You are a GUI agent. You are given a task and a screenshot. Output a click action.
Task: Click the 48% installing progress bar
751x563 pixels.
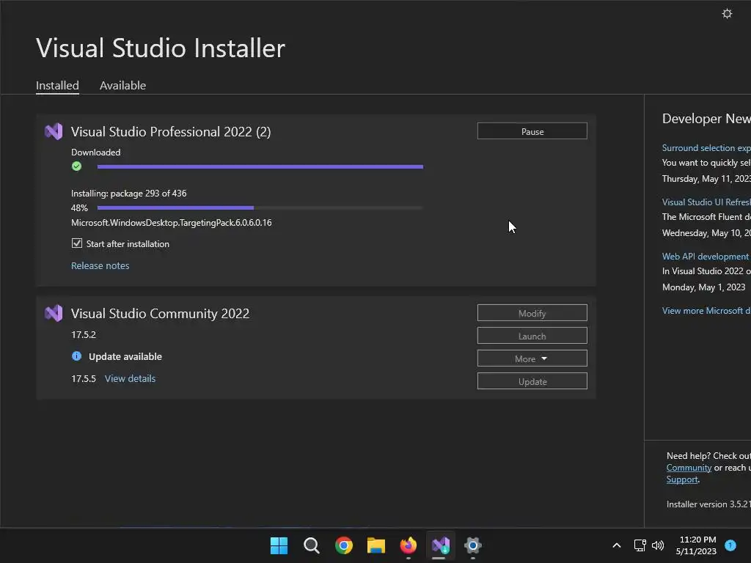pyautogui.click(x=260, y=207)
